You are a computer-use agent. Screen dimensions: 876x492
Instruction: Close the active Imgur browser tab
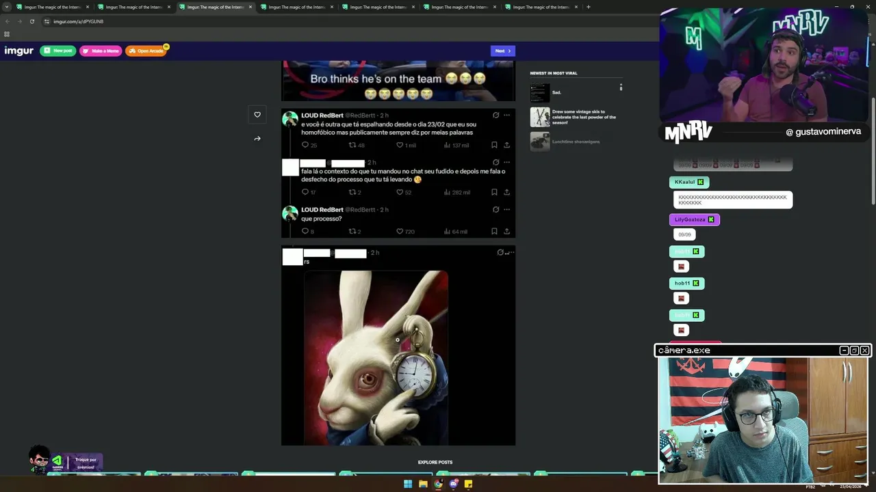coord(250,7)
